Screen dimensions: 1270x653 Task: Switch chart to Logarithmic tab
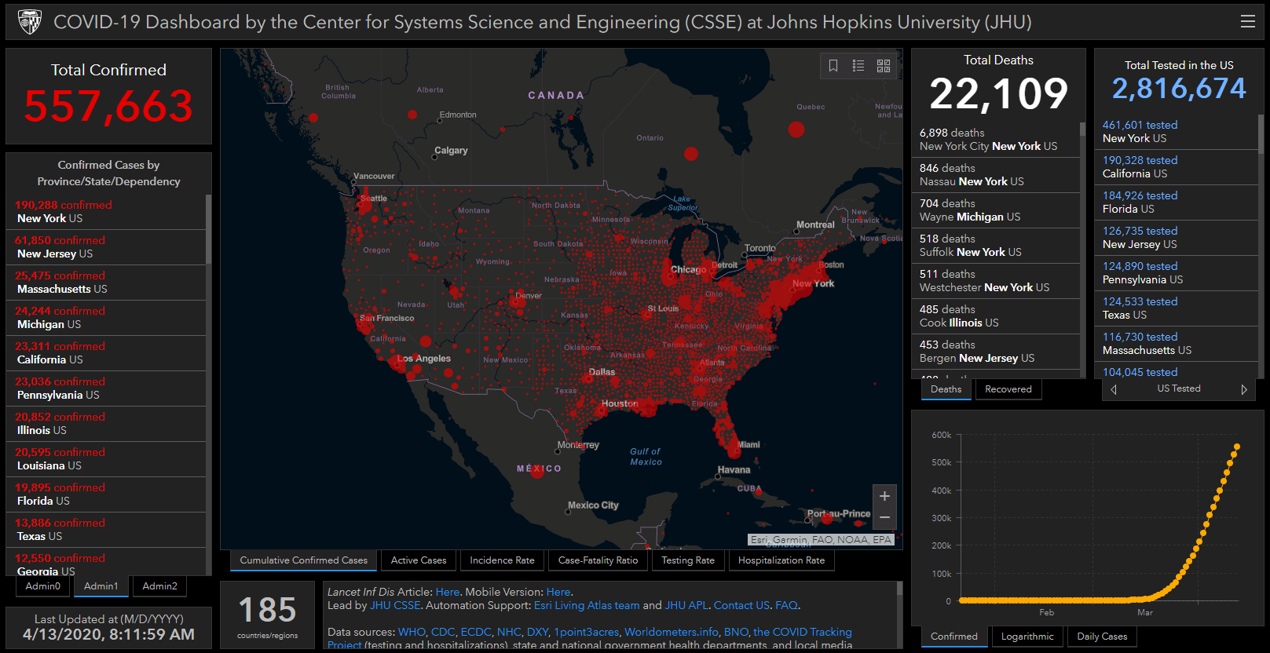(1027, 637)
